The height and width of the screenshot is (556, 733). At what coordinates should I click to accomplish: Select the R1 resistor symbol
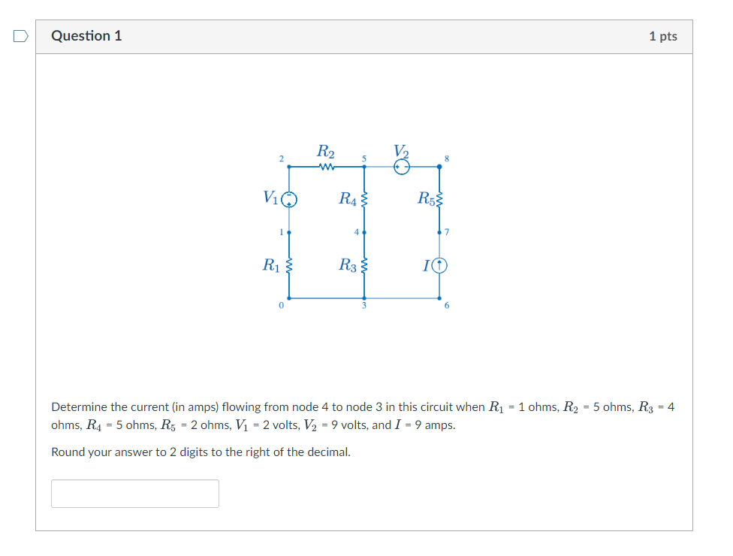[x=289, y=265]
